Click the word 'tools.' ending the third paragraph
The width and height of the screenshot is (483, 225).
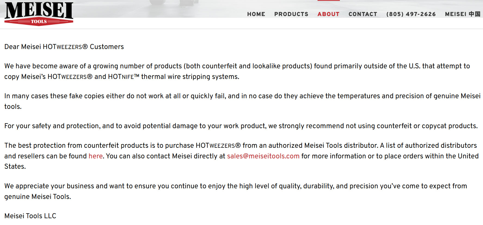click(x=13, y=107)
